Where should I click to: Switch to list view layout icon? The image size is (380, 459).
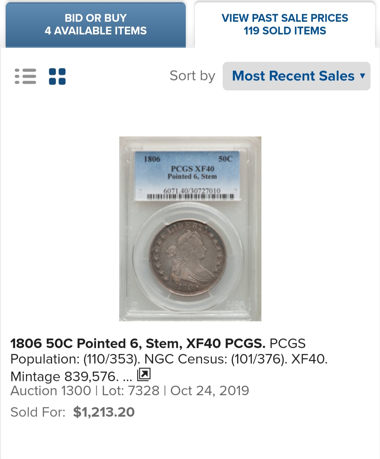pos(25,76)
